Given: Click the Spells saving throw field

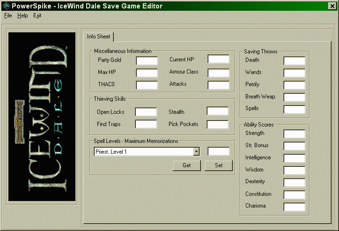Looking at the screenshot, I should point(294,109).
